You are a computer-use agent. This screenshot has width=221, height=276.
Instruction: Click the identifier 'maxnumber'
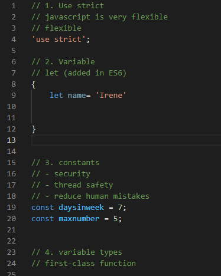(x=79, y=219)
